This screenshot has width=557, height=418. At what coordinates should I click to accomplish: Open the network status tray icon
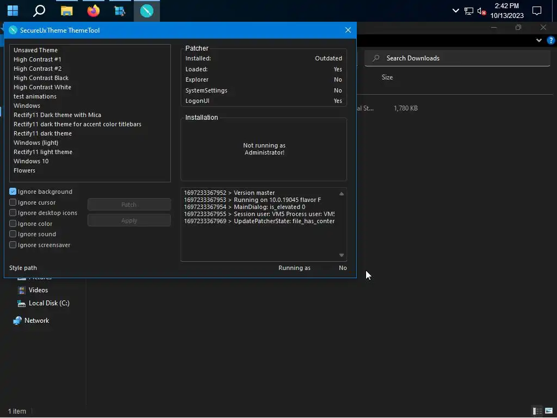[x=468, y=11]
